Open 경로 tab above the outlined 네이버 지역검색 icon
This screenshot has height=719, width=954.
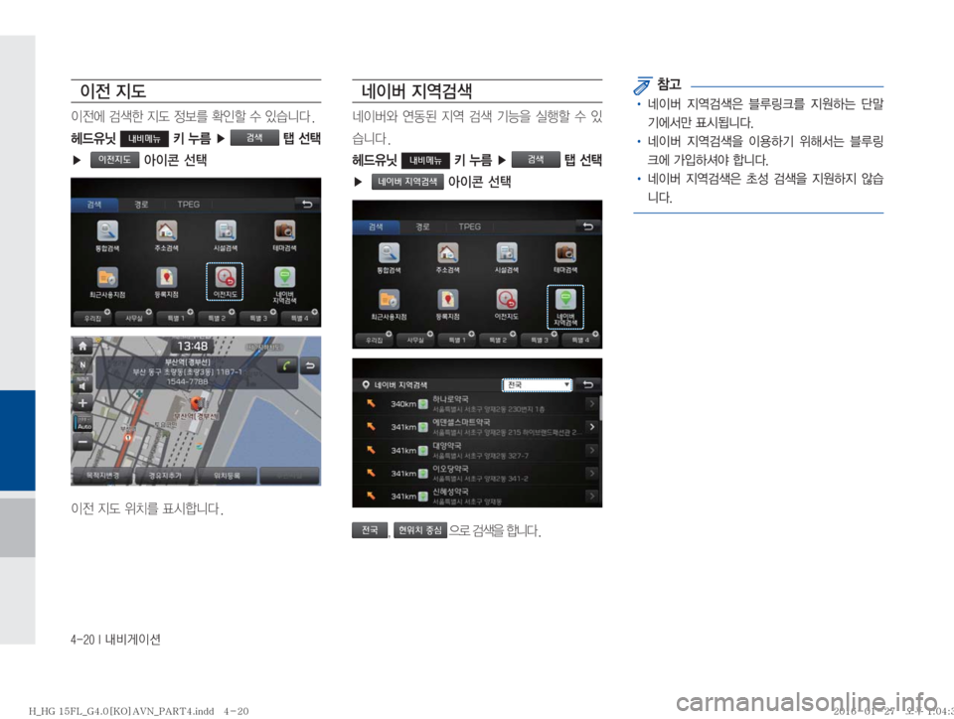pyautogui.click(x=422, y=225)
